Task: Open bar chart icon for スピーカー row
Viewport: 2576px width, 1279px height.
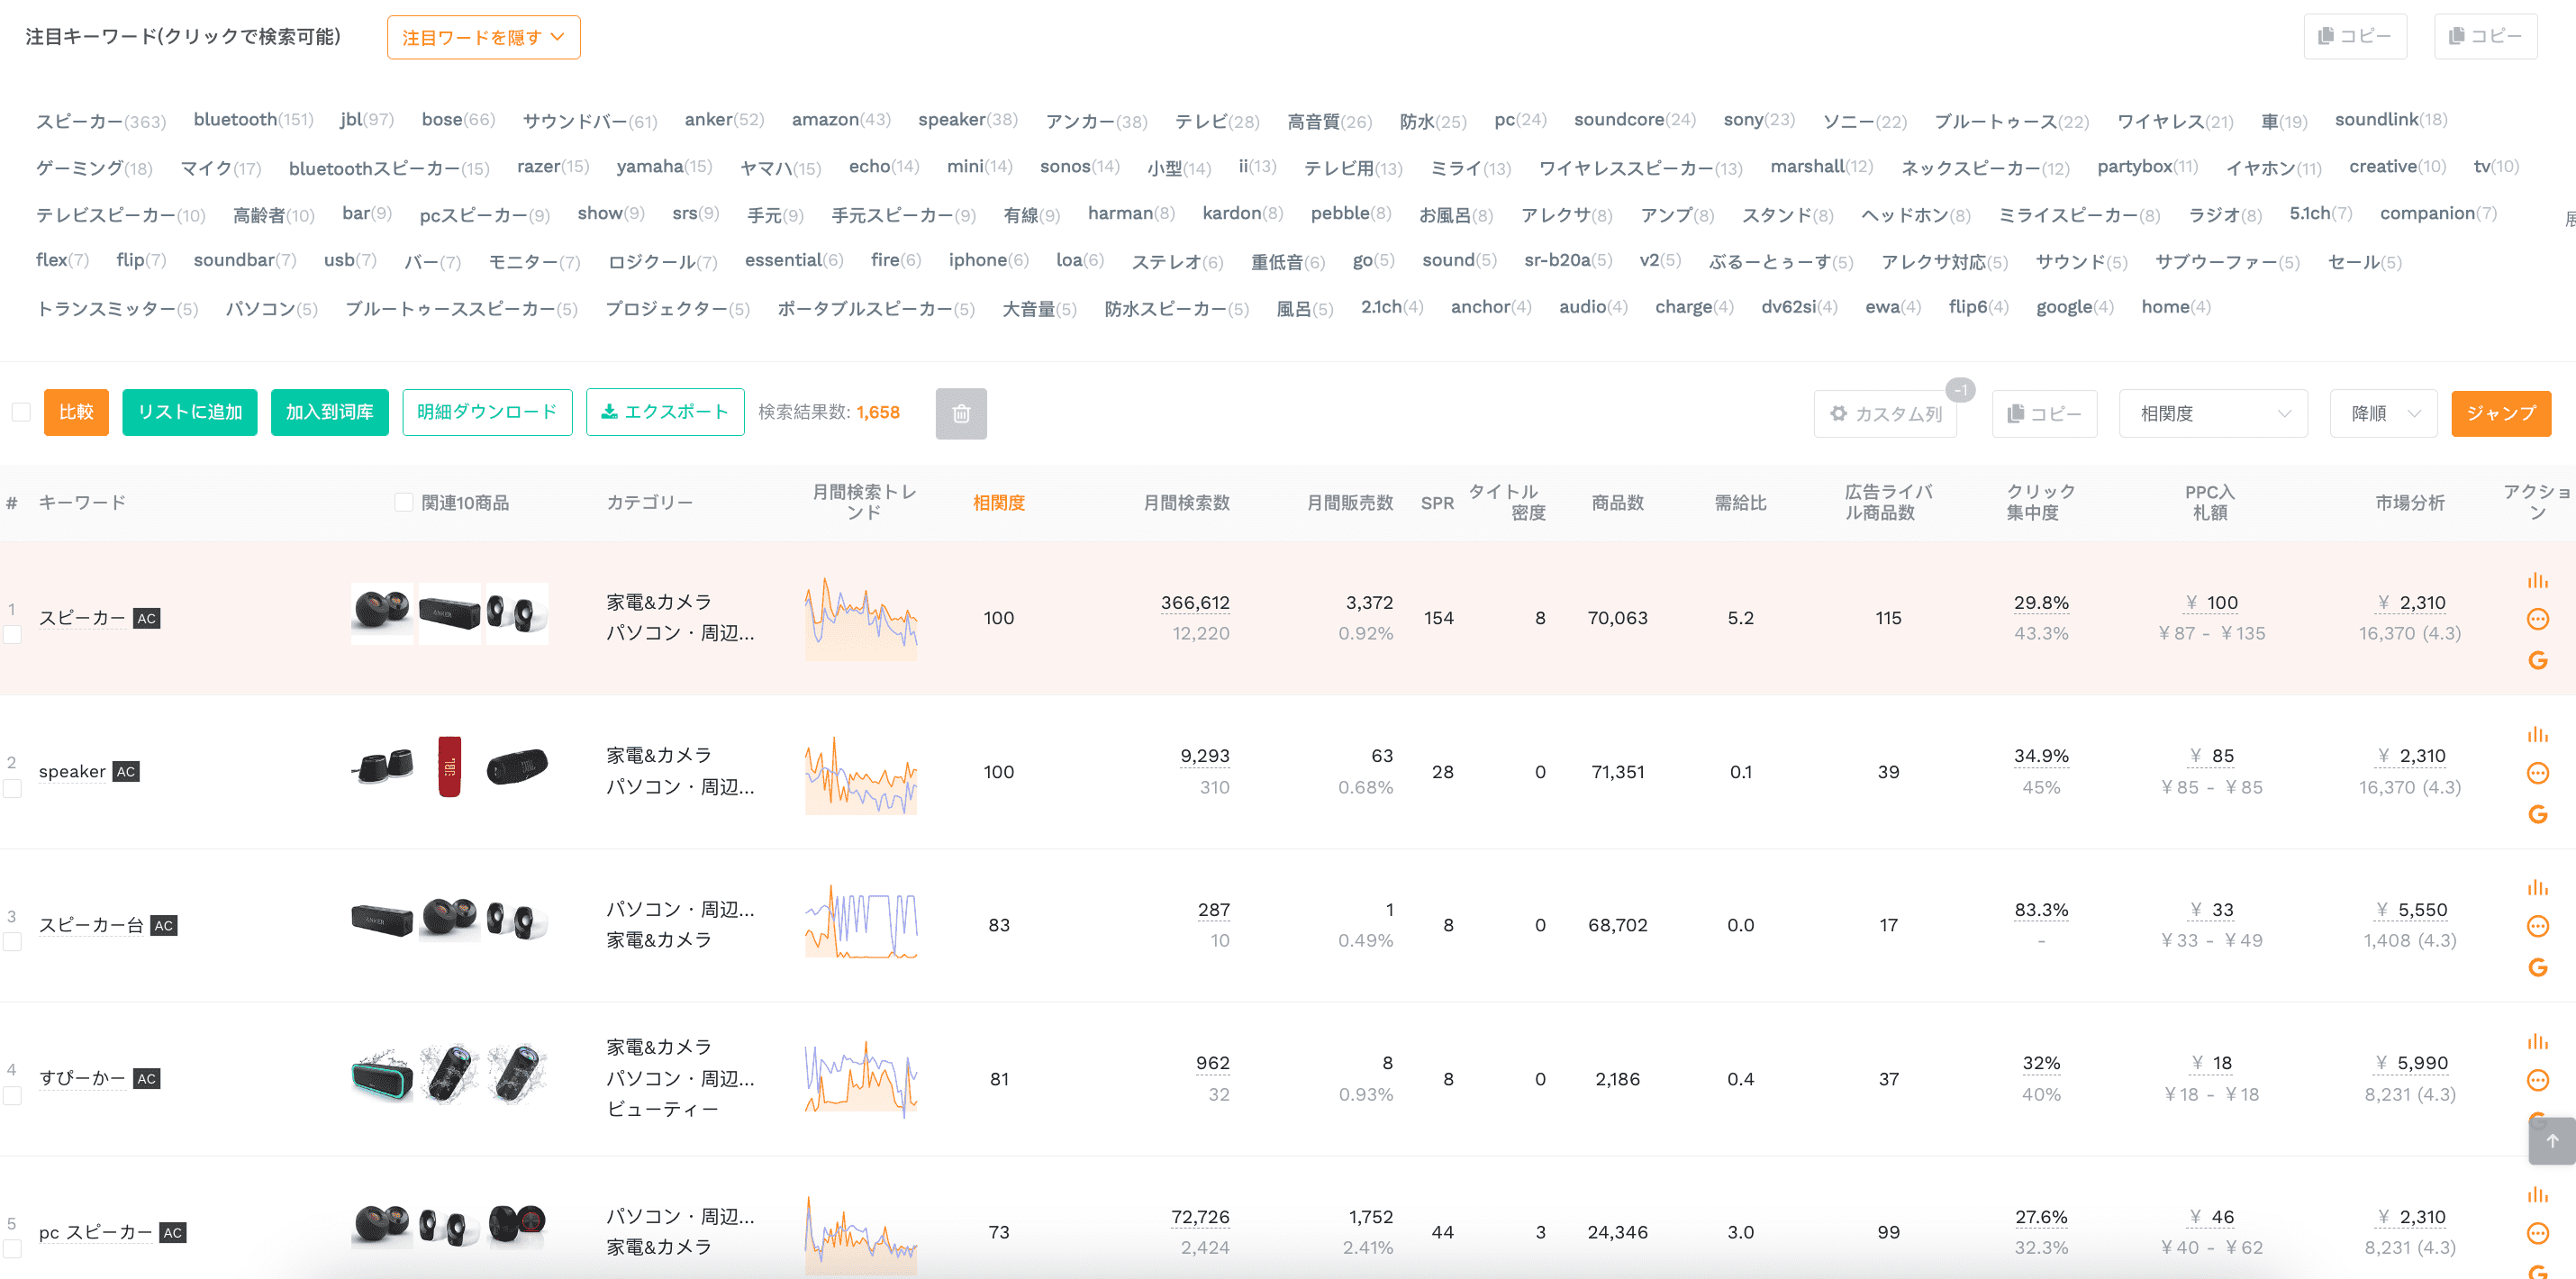Action: [2537, 580]
